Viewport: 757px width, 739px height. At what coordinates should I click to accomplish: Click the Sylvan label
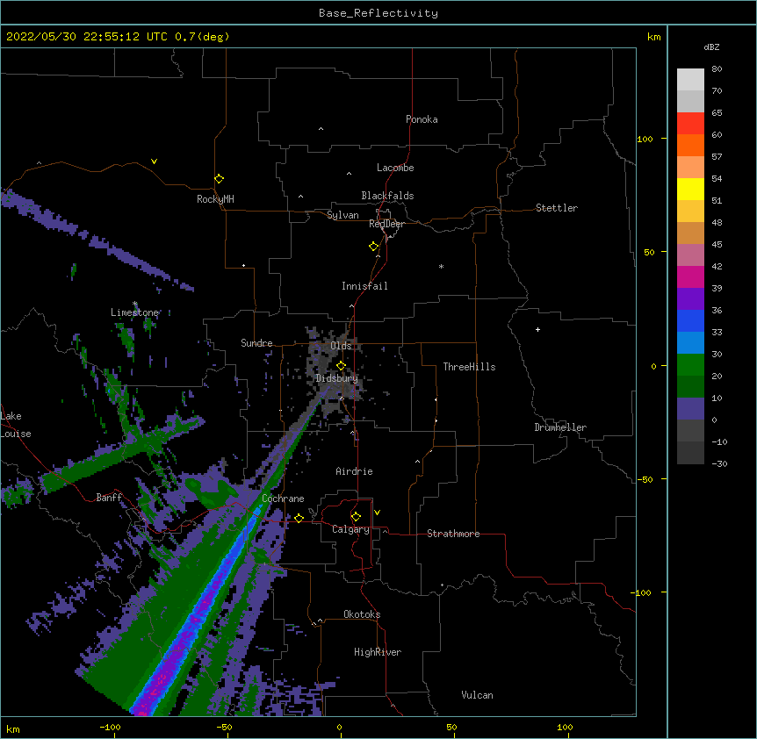(342, 215)
